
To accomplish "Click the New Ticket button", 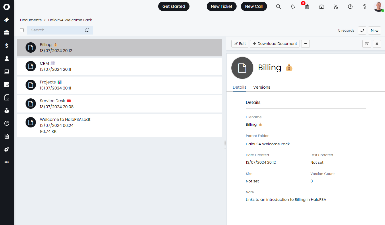I will click(222, 6).
